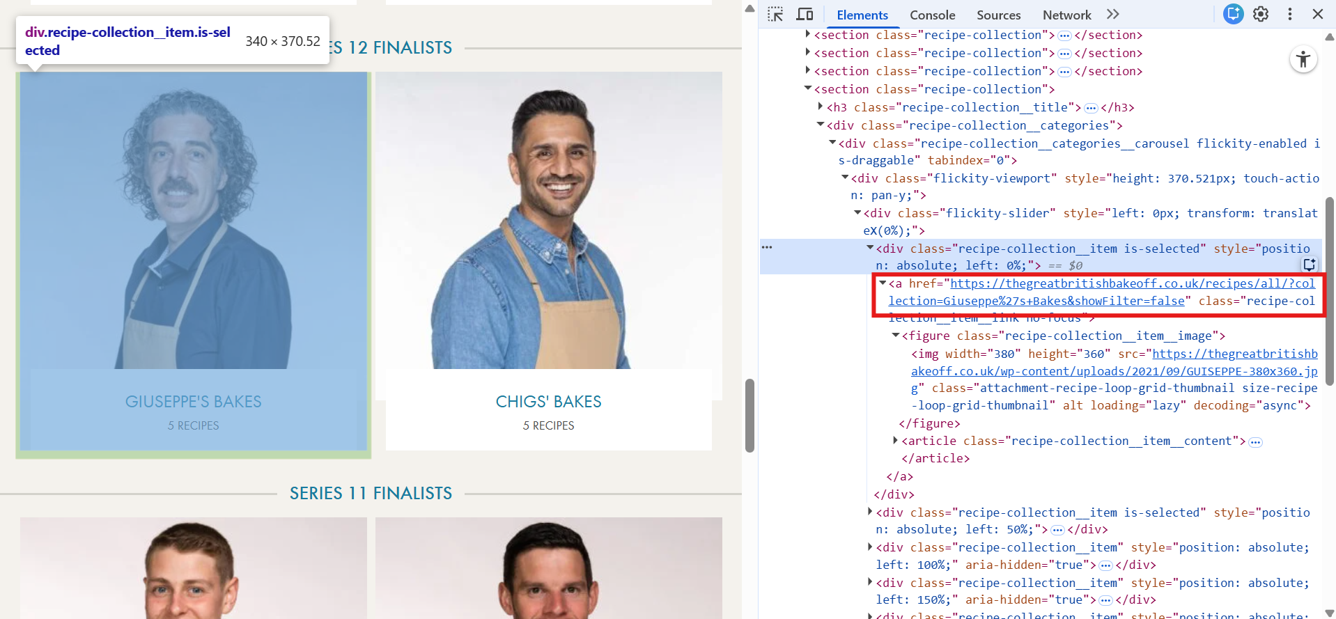The height and width of the screenshot is (619, 1336).
Task: Switch to the Console tab
Action: coord(932,15)
